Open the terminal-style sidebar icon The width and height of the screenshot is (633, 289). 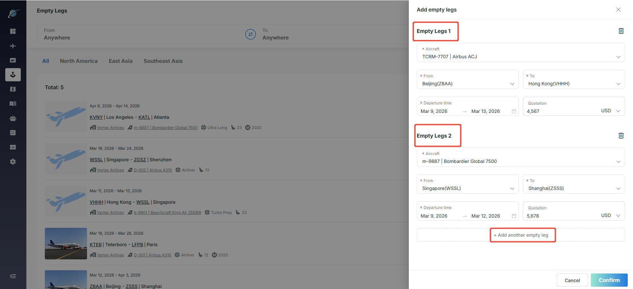[13, 147]
